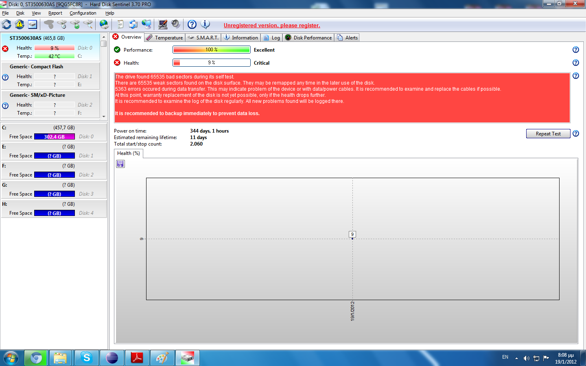Click the disk panel toolbar icon

pos(33,24)
